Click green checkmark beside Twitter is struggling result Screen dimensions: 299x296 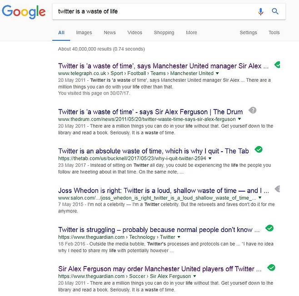point(269,228)
